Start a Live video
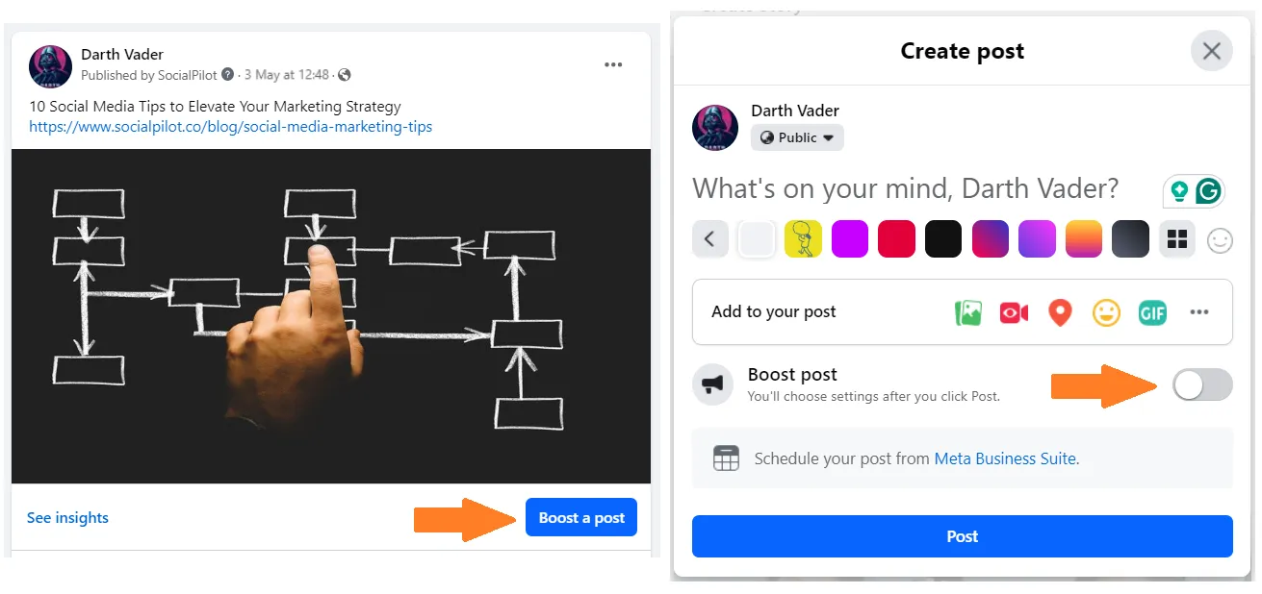The height and width of the screenshot is (594, 1262). tap(1014, 312)
